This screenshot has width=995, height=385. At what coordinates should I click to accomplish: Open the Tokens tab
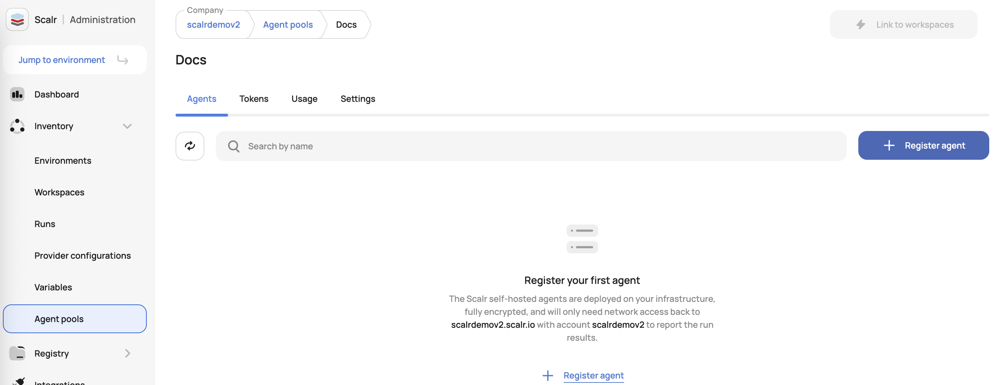[x=254, y=99]
